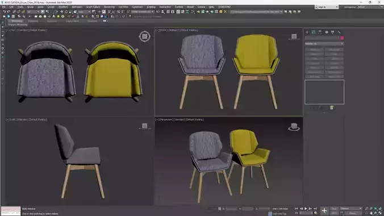
Task: Click the current frame number field
Action: point(306,213)
